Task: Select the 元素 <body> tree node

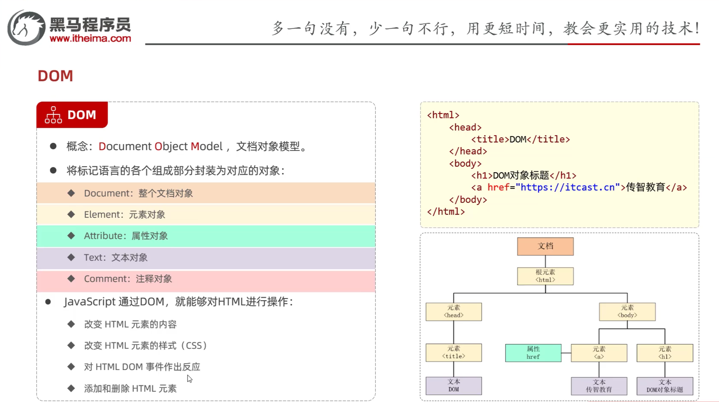Action: [627, 312]
